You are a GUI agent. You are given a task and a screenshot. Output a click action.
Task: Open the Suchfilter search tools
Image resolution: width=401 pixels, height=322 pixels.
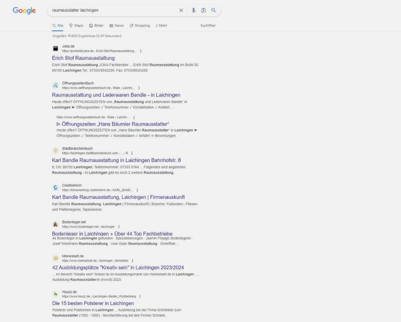(208, 26)
